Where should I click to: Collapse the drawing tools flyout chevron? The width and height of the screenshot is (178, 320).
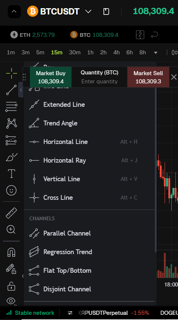click(x=21, y=90)
